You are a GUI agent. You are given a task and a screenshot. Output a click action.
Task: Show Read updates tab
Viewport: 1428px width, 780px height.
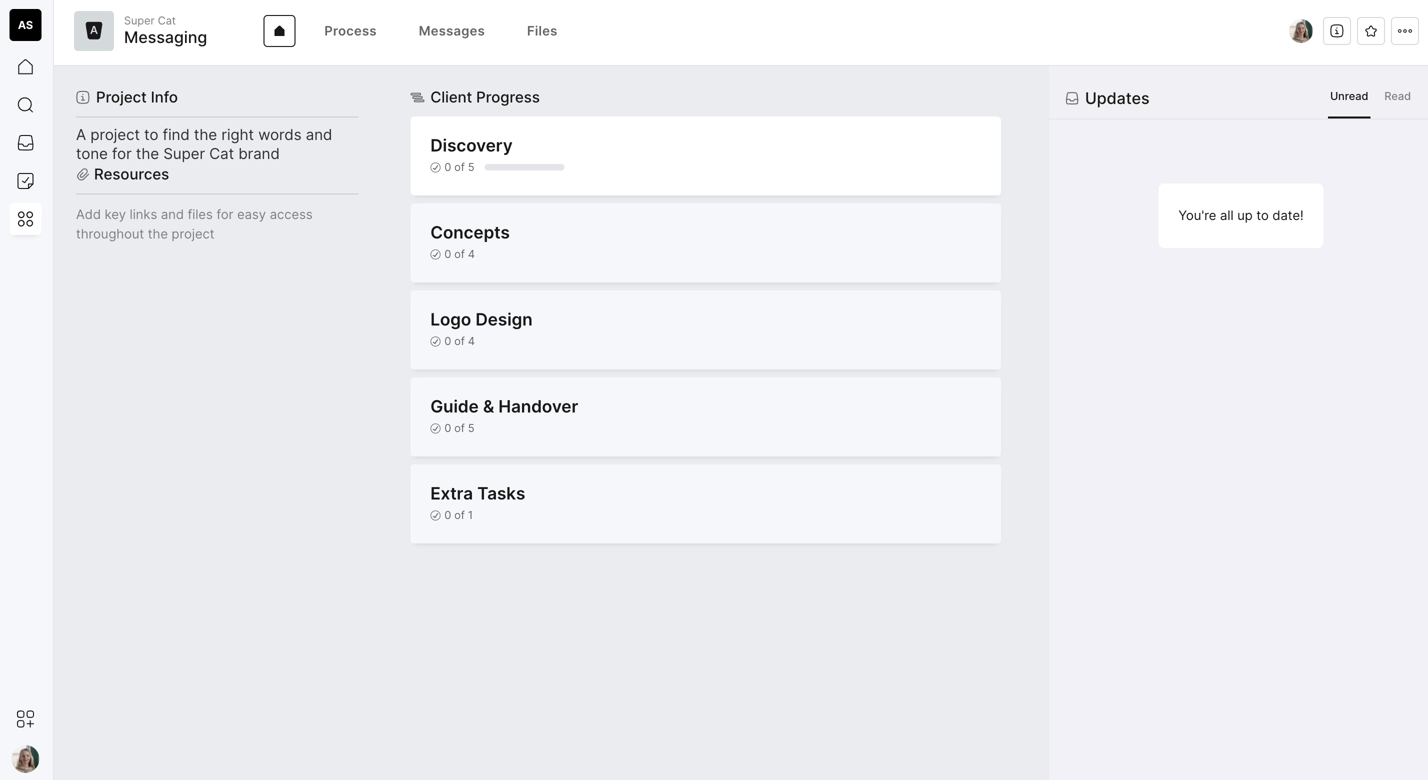pos(1397,96)
